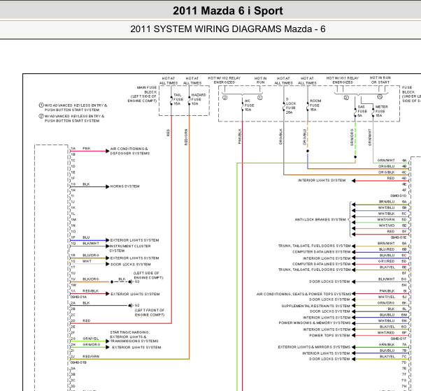Click 'BRN/WHT' wire label at pin 6A
421x391 pixels.
point(386,244)
